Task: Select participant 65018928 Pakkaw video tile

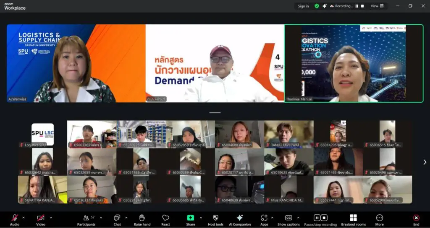Action: [x=141, y=135]
